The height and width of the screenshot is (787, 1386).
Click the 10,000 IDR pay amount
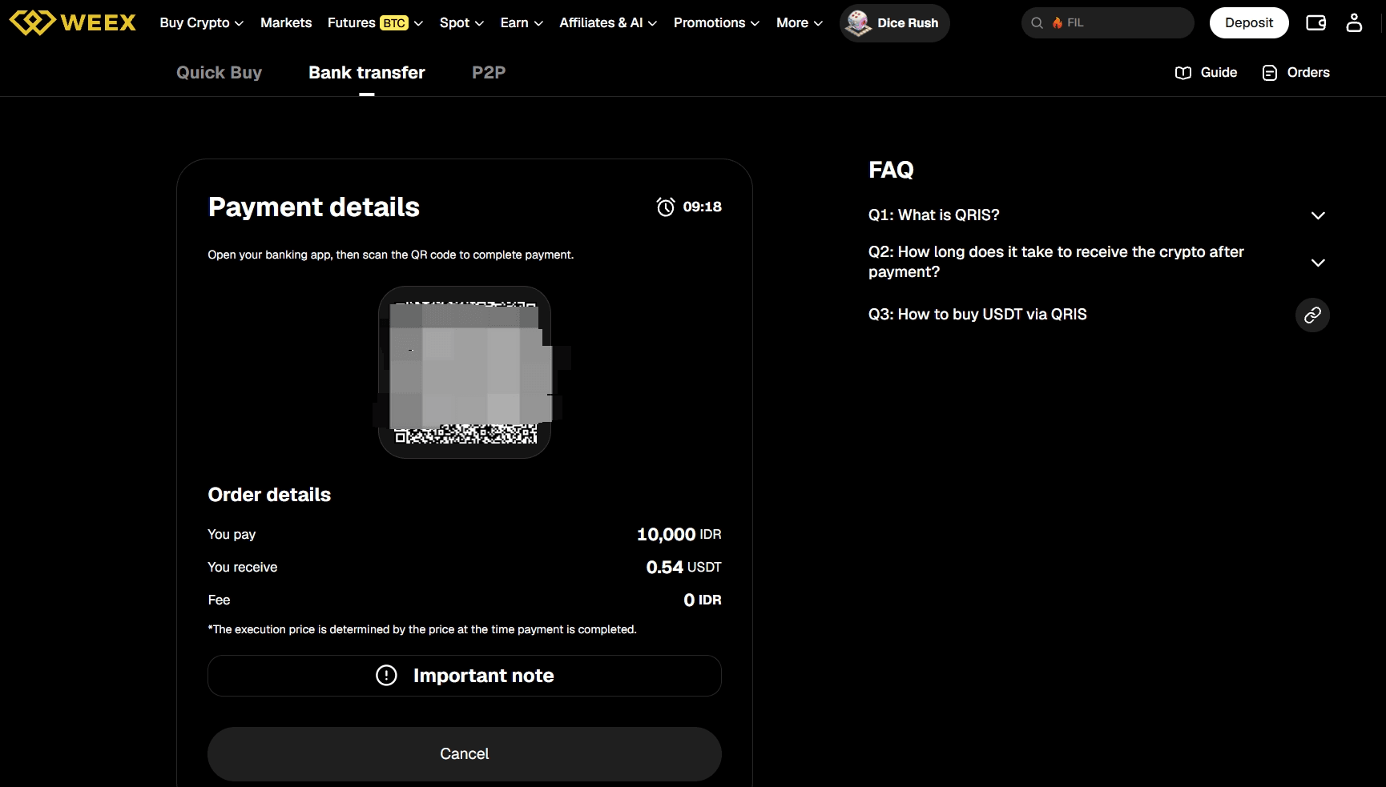(679, 534)
